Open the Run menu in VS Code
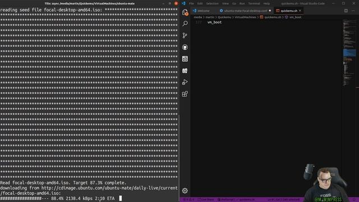Image resolution: width=359 pixels, height=202 pixels. point(242,3)
